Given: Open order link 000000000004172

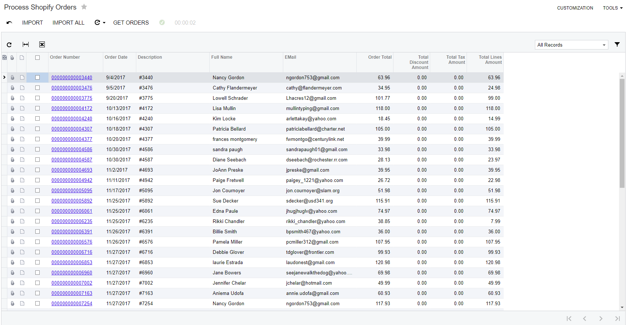Looking at the screenshot, I should point(72,108).
